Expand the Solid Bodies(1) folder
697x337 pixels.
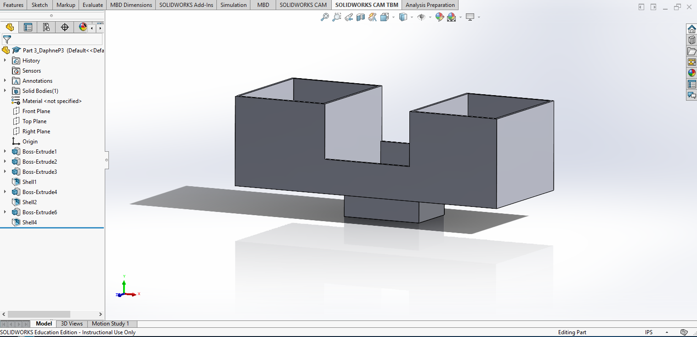5,91
